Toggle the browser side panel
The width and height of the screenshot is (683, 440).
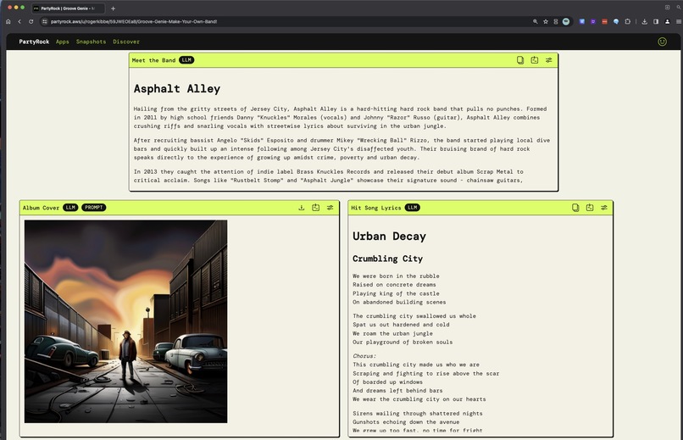[x=656, y=21]
